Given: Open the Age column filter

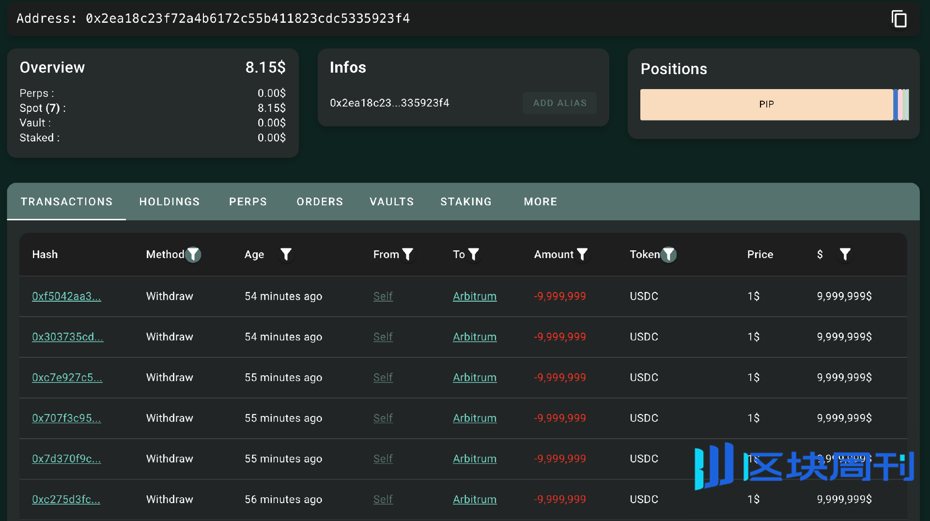Looking at the screenshot, I should pyautogui.click(x=286, y=254).
